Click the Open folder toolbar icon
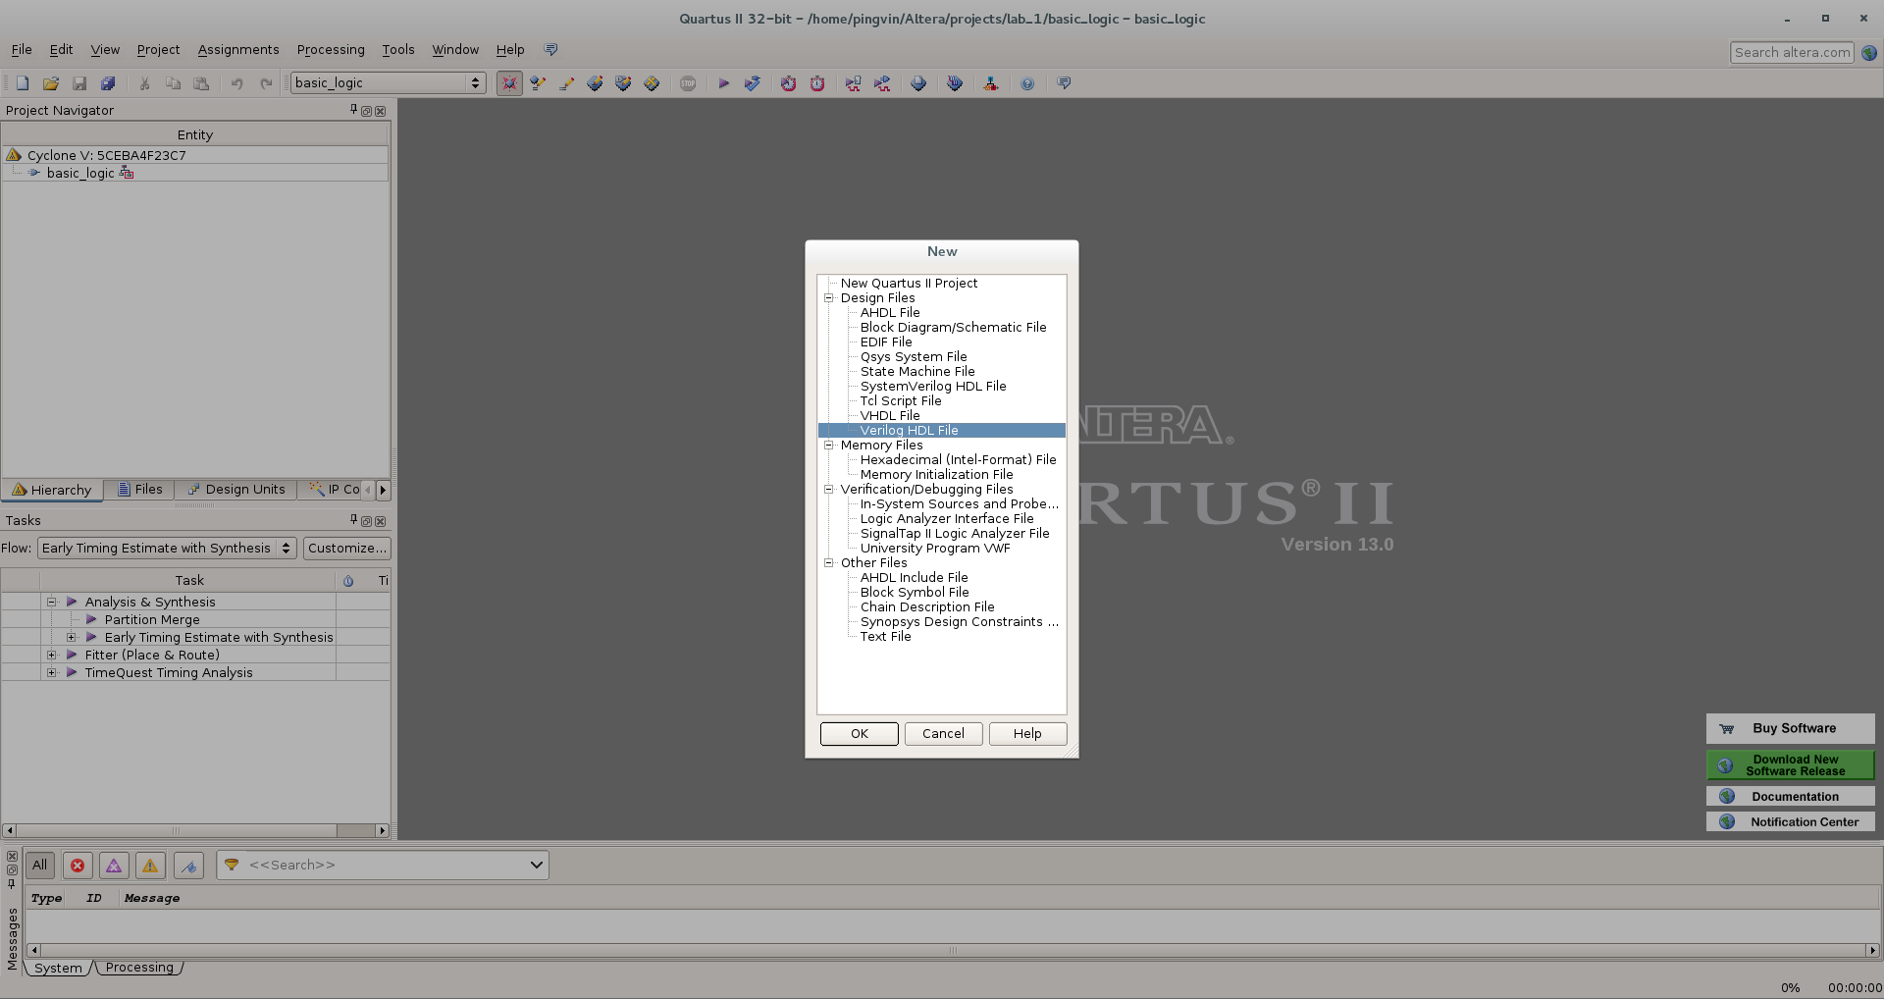The height and width of the screenshot is (999, 1884). (x=51, y=83)
